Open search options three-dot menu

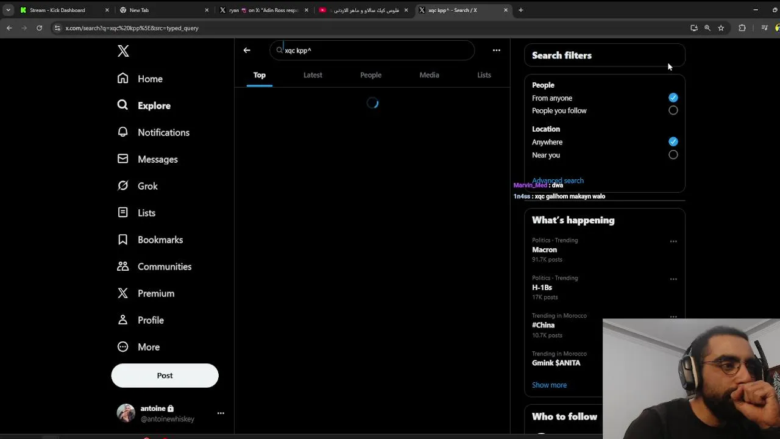497,51
